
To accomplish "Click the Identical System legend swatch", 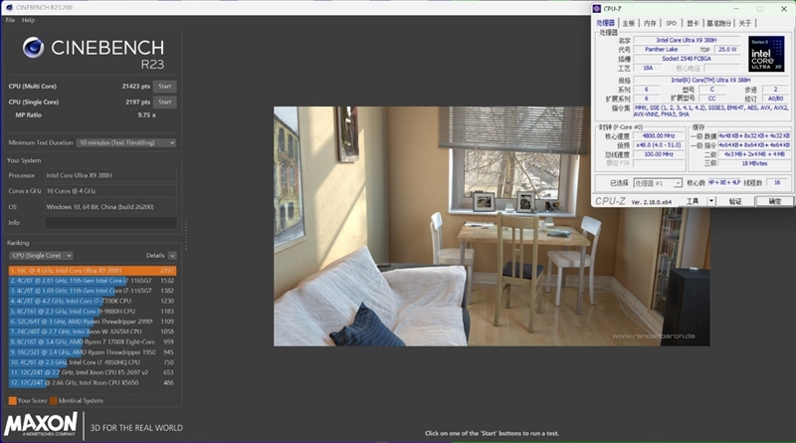I will point(54,400).
